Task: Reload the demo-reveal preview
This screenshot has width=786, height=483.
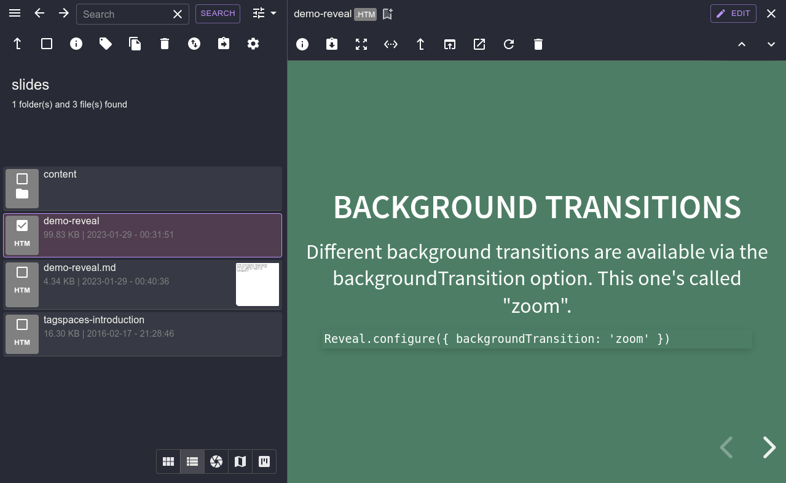Action: click(508, 44)
